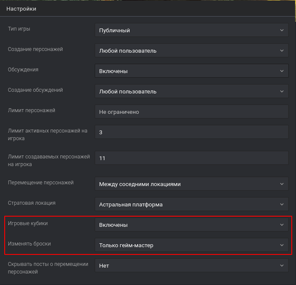Click the chevron arrow beside Публичный
Viewport: 296px width, 285px height.
[282, 31]
